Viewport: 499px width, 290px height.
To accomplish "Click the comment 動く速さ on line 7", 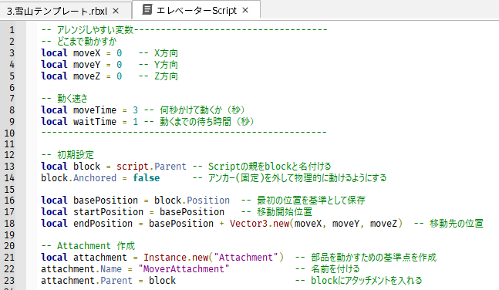I will [72, 99].
